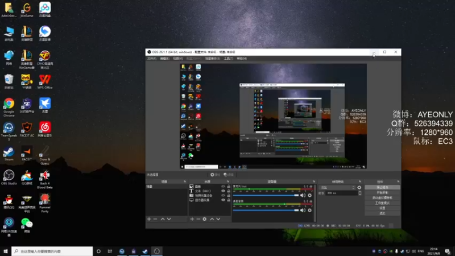
Task: Toggle visibility of the Text (GDI+) source
Action: [223, 191]
